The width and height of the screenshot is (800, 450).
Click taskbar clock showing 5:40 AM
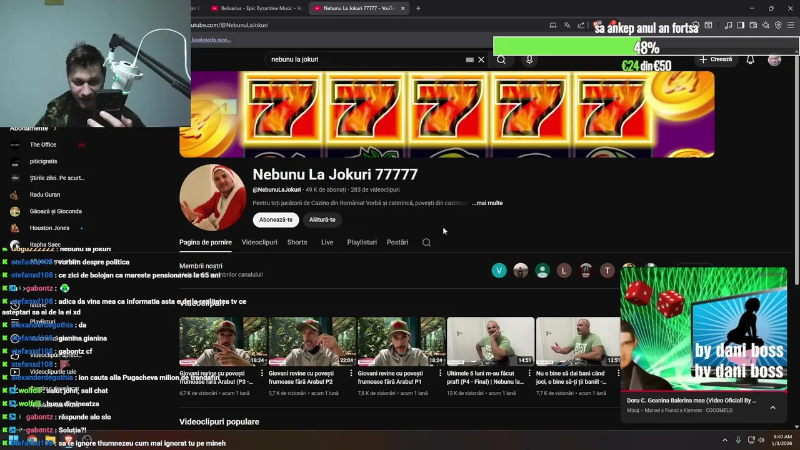click(782, 440)
